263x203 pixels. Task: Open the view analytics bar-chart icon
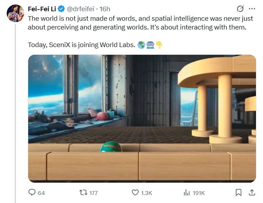pyautogui.click(x=186, y=192)
